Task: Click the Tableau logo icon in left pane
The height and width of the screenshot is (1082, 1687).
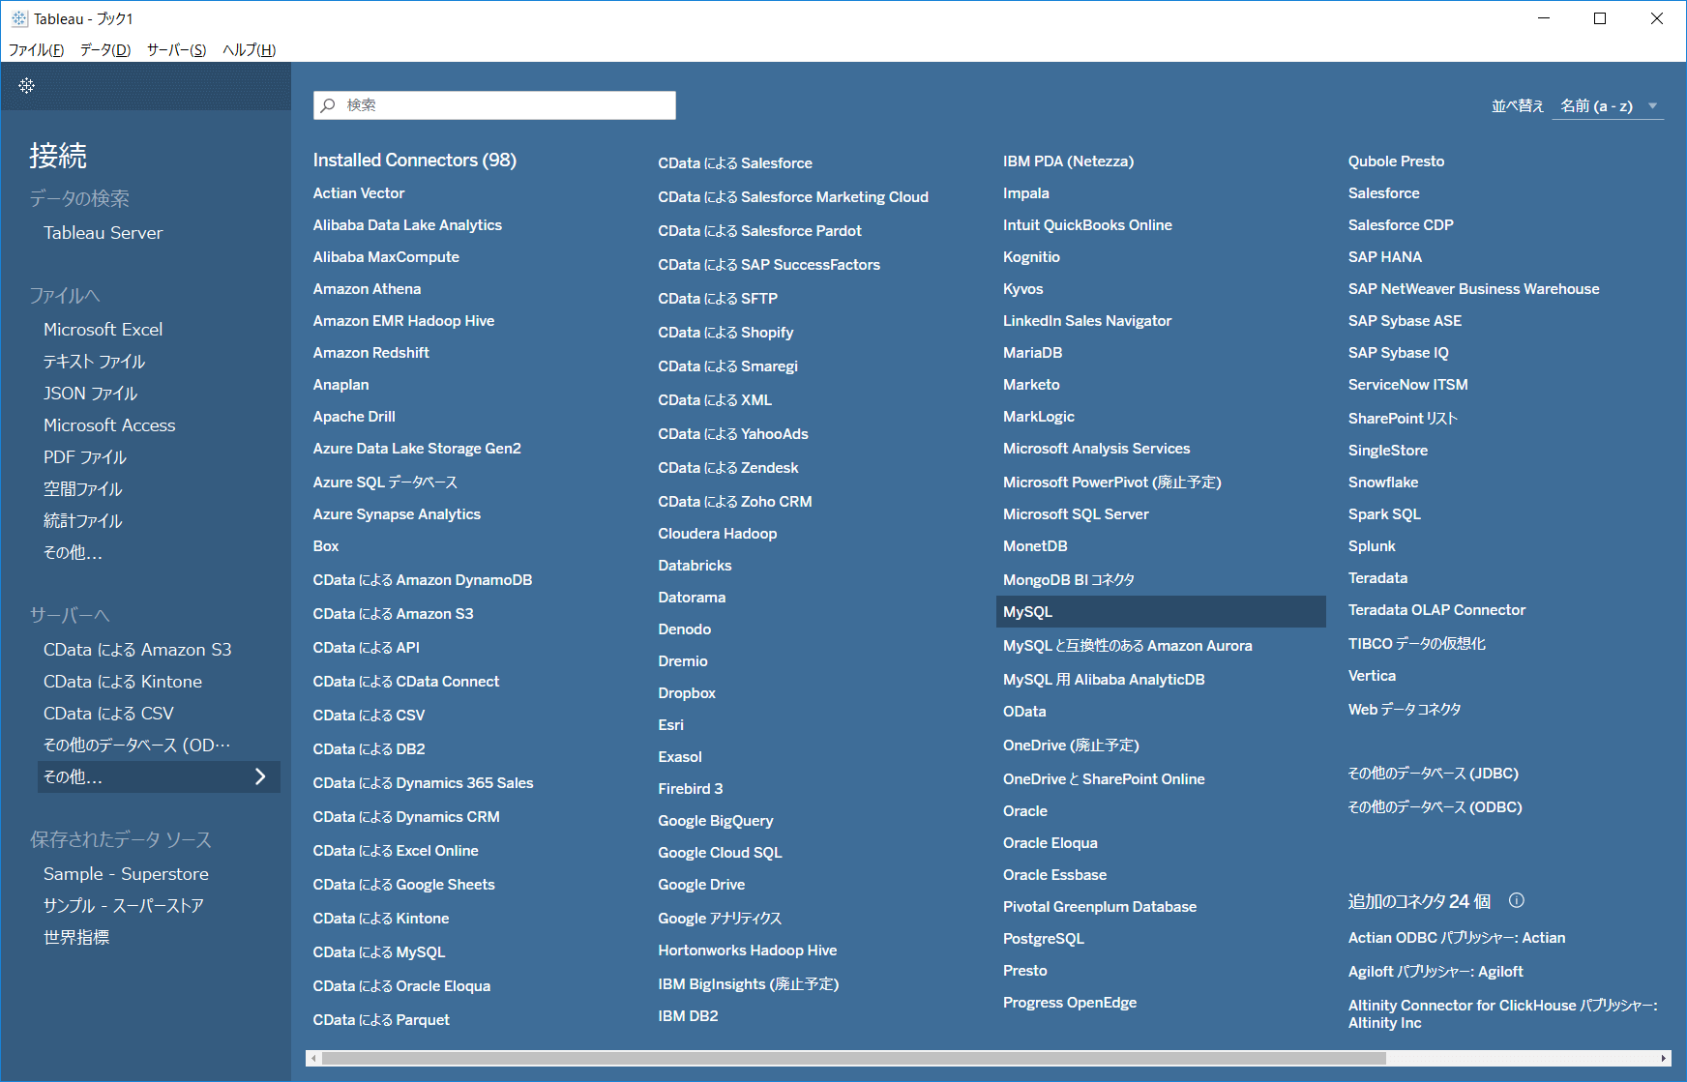Action: point(27,86)
